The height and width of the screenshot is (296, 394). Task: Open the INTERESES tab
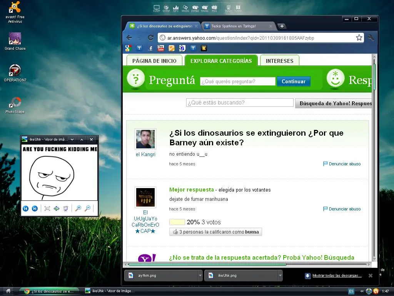pyautogui.click(x=279, y=61)
